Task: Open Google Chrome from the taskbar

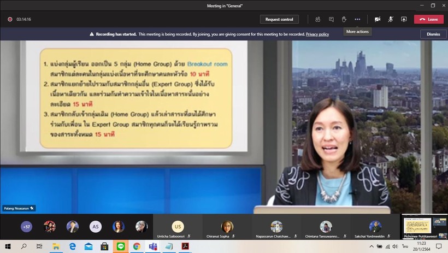Action: tap(137, 246)
